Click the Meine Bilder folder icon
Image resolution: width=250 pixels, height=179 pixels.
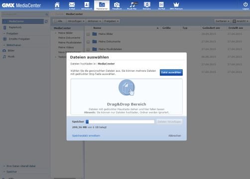tap(95, 34)
